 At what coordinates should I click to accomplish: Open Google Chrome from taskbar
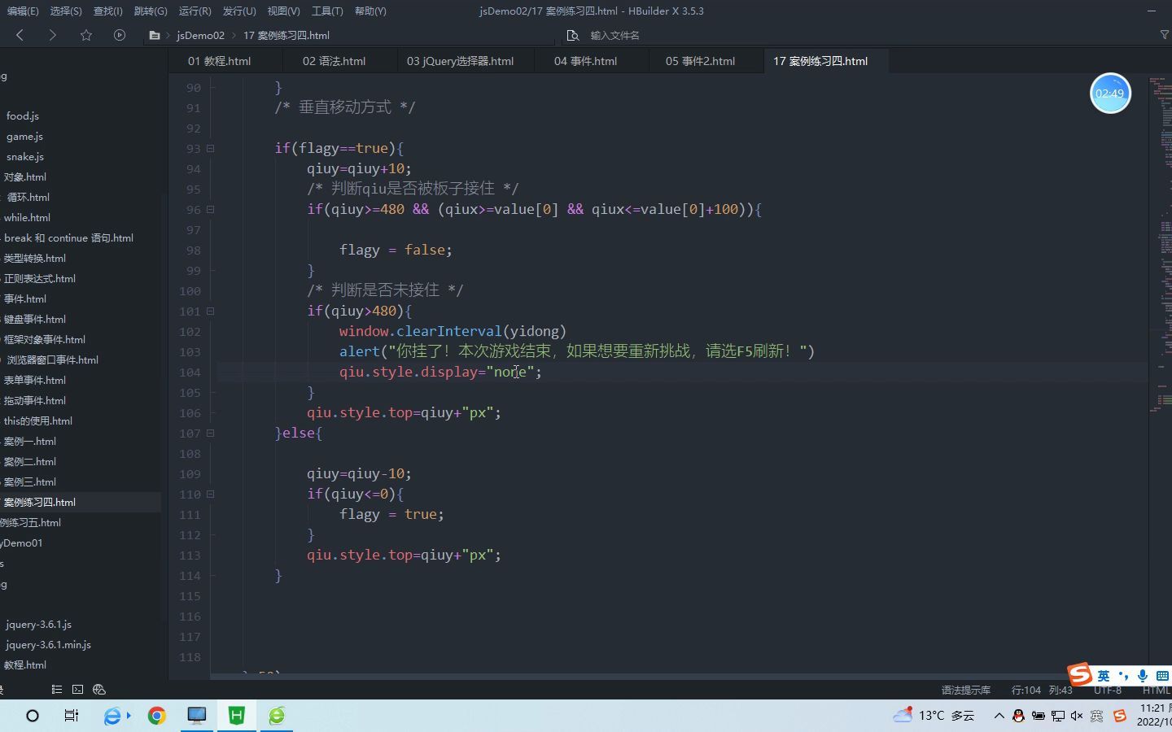tap(156, 716)
